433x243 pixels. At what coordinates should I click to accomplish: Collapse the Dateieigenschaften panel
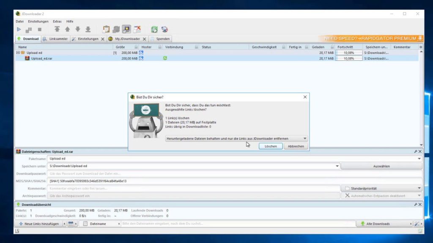[417, 151]
